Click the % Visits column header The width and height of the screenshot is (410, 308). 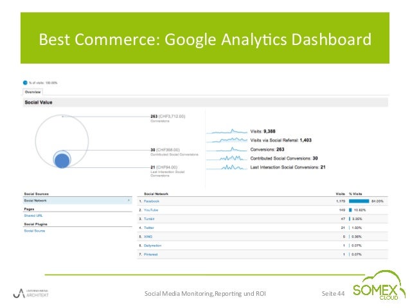click(x=355, y=194)
